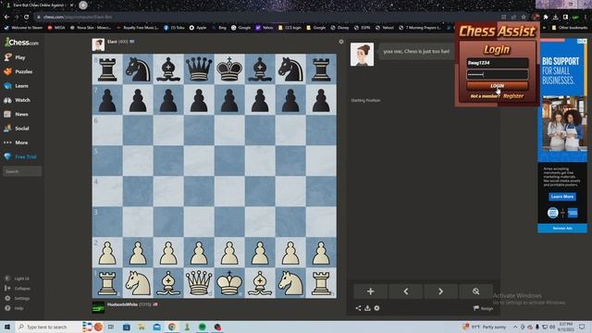592x333 pixels.
Task: Click the Chess Assist LOGIN button
Action: click(x=497, y=86)
